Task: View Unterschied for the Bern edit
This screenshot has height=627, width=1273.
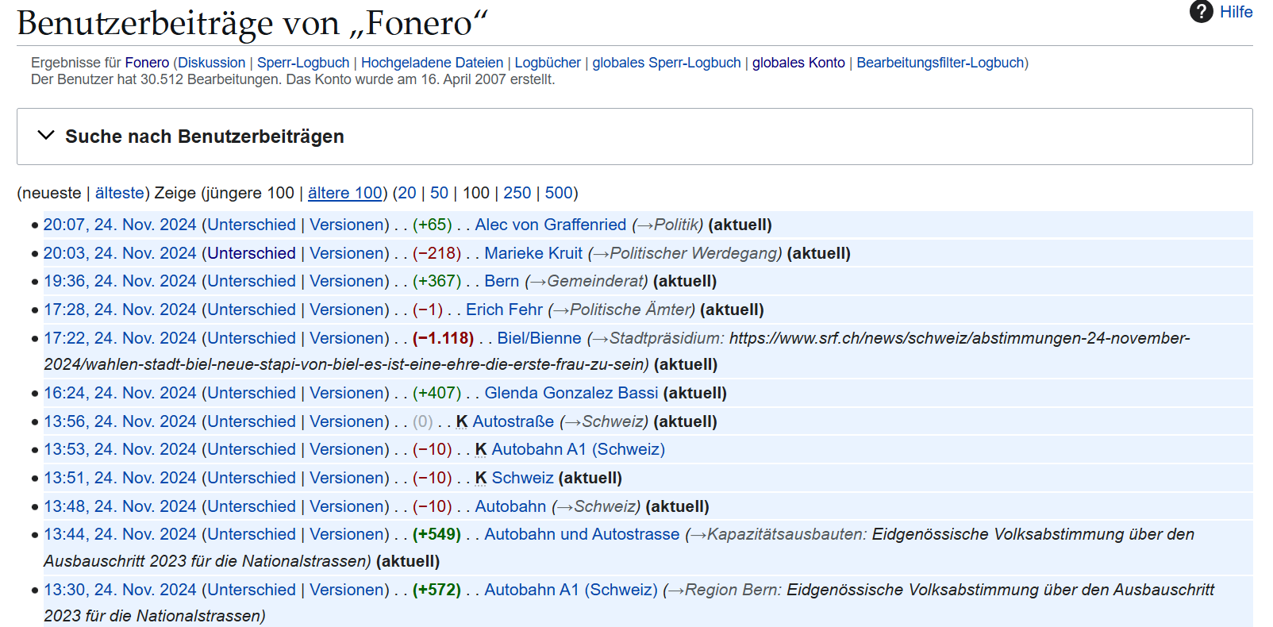Action: point(252,281)
